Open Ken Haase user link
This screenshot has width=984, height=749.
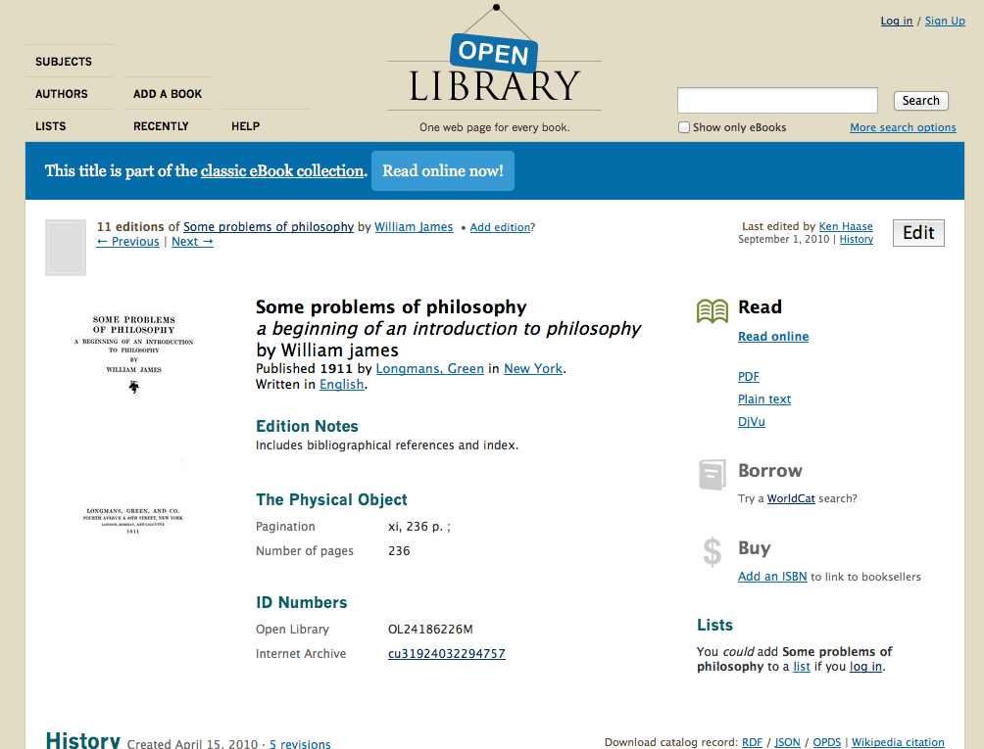point(846,226)
